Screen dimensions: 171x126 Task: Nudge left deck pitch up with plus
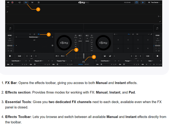click(11, 51)
